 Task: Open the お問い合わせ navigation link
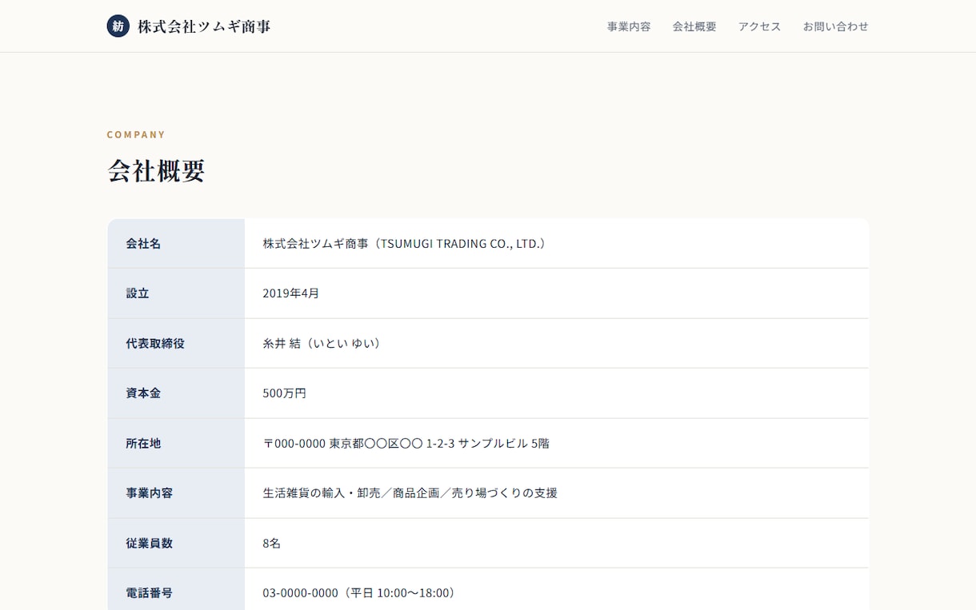(x=835, y=26)
